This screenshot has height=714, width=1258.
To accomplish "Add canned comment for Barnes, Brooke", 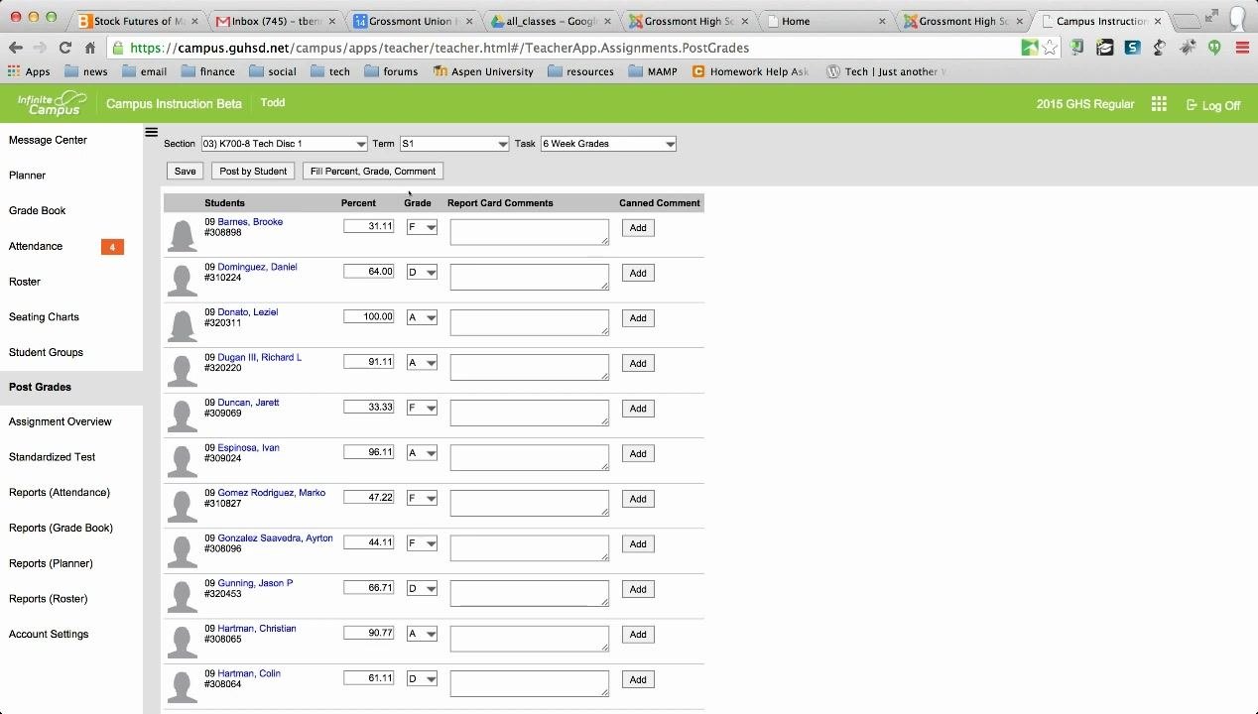I will coord(638,228).
